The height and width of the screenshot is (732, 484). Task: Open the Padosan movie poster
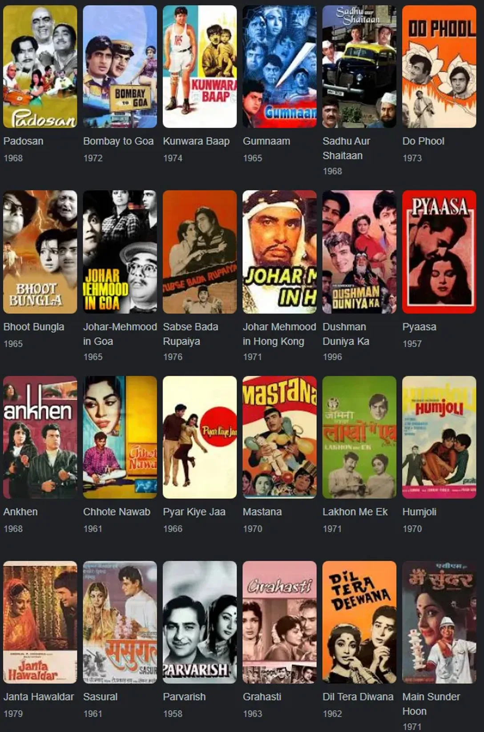coord(40,67)
